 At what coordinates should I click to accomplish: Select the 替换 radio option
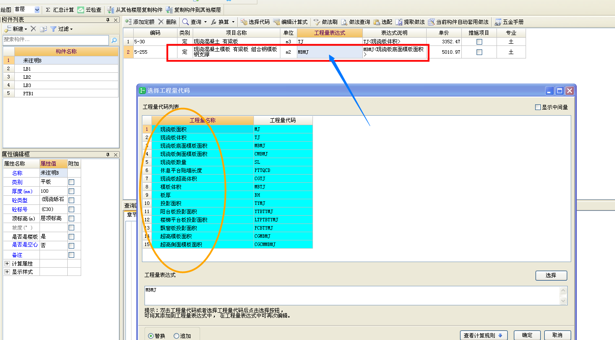tap(151, 336)
